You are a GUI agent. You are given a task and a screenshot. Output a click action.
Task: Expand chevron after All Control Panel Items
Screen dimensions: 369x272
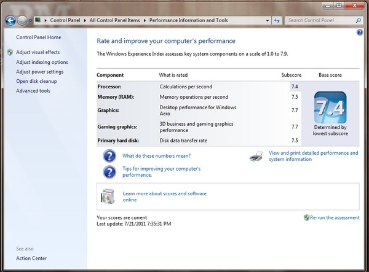[145, 20]
